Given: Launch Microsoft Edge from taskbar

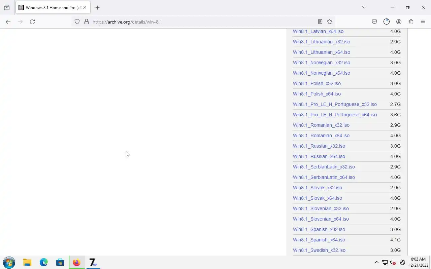Looking at the screenshot, I should pos(44,262).
